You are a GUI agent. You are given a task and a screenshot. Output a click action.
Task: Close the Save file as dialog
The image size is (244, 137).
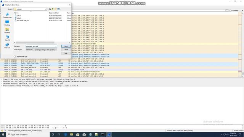[69, 5]
